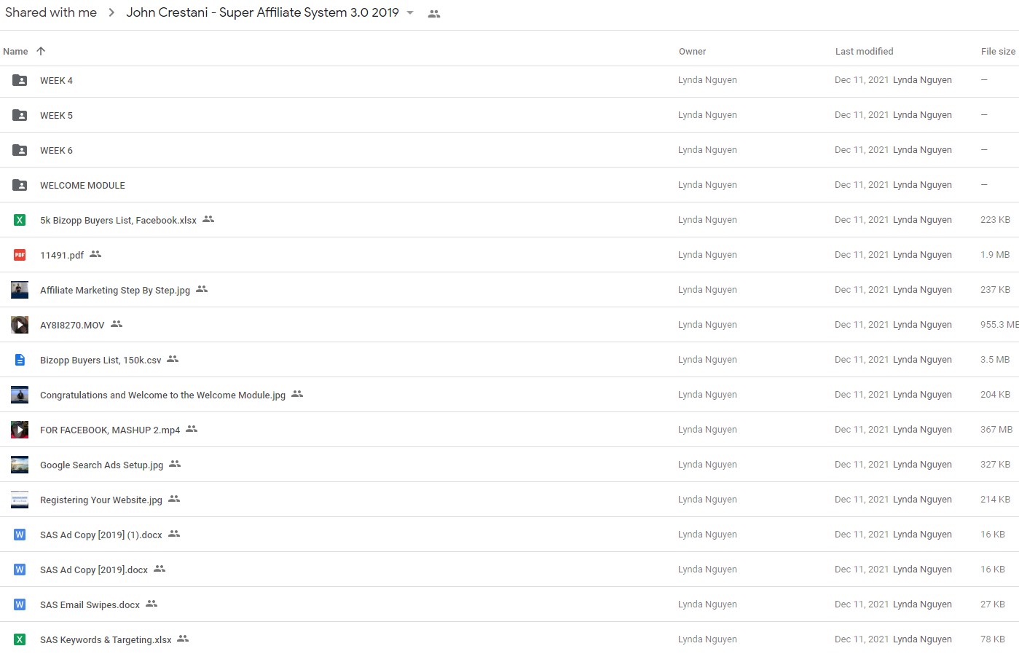Image resolution: width=1019 pixels, height=654 pixels.
Task: Click shared icon beside SAS Email Swipes.docx
Action: coord(152,604)
